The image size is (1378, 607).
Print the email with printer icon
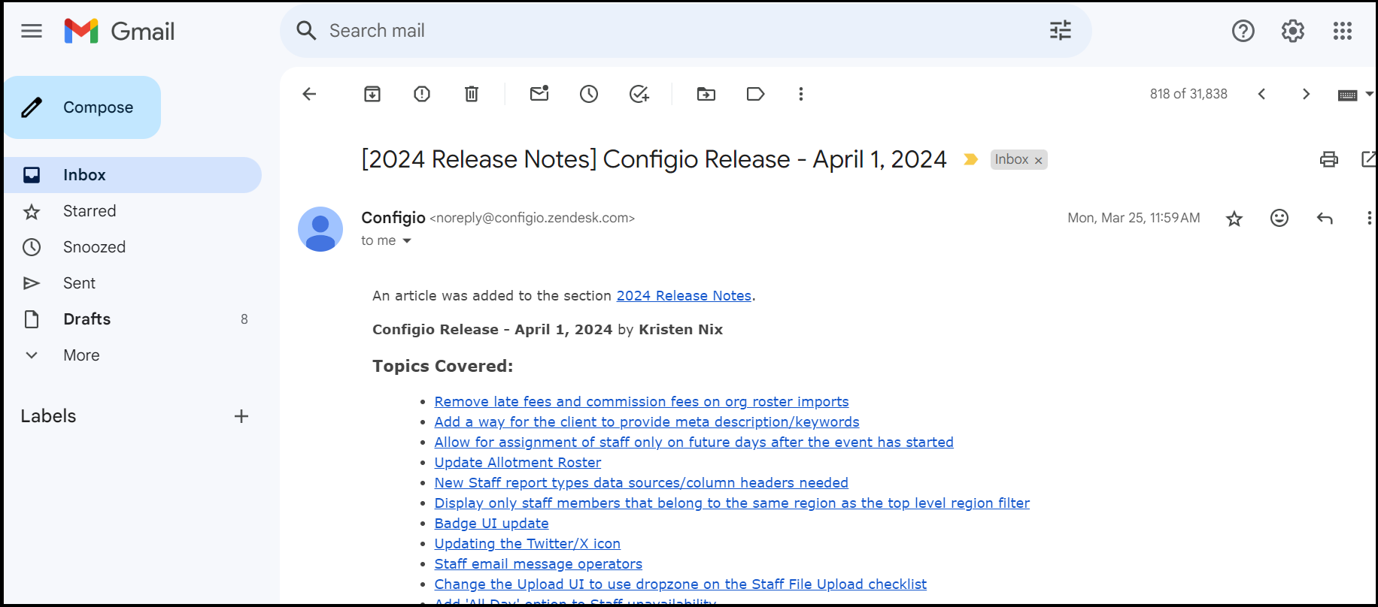1329,159
